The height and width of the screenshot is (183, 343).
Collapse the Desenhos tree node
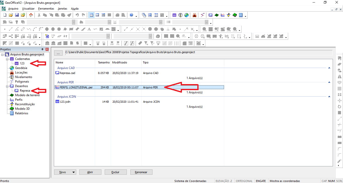point(7,86)
